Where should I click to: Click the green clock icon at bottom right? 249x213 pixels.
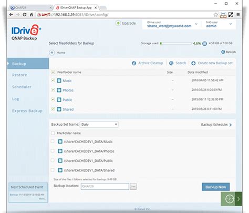tap(230, 199)
